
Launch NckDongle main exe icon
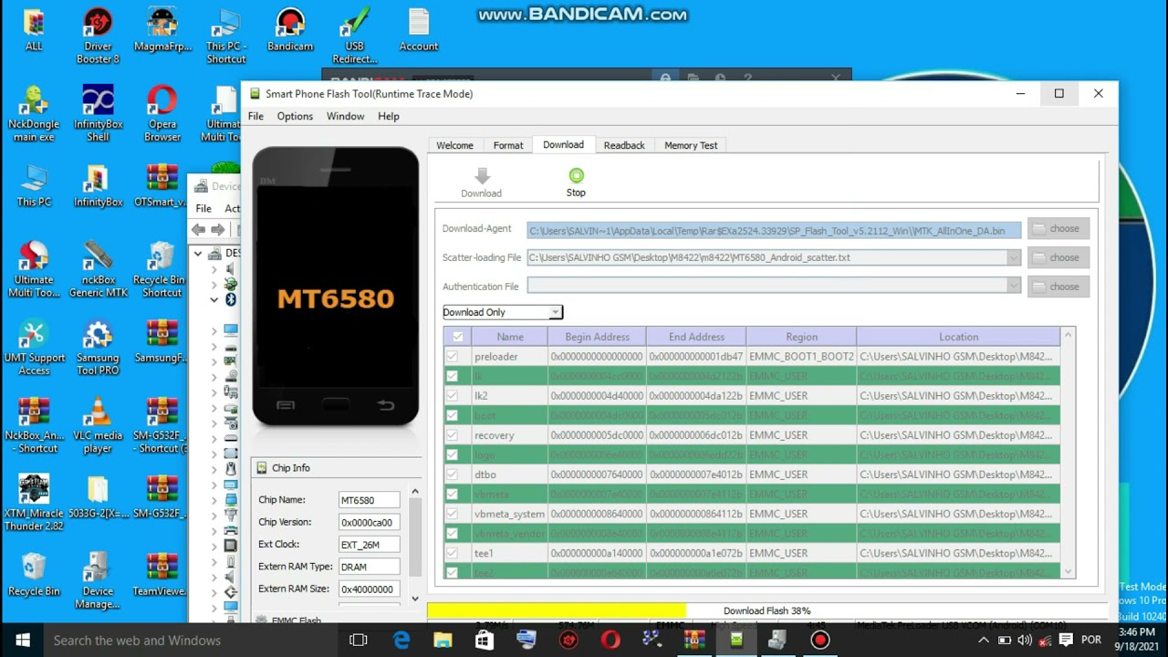pos(34,114)
